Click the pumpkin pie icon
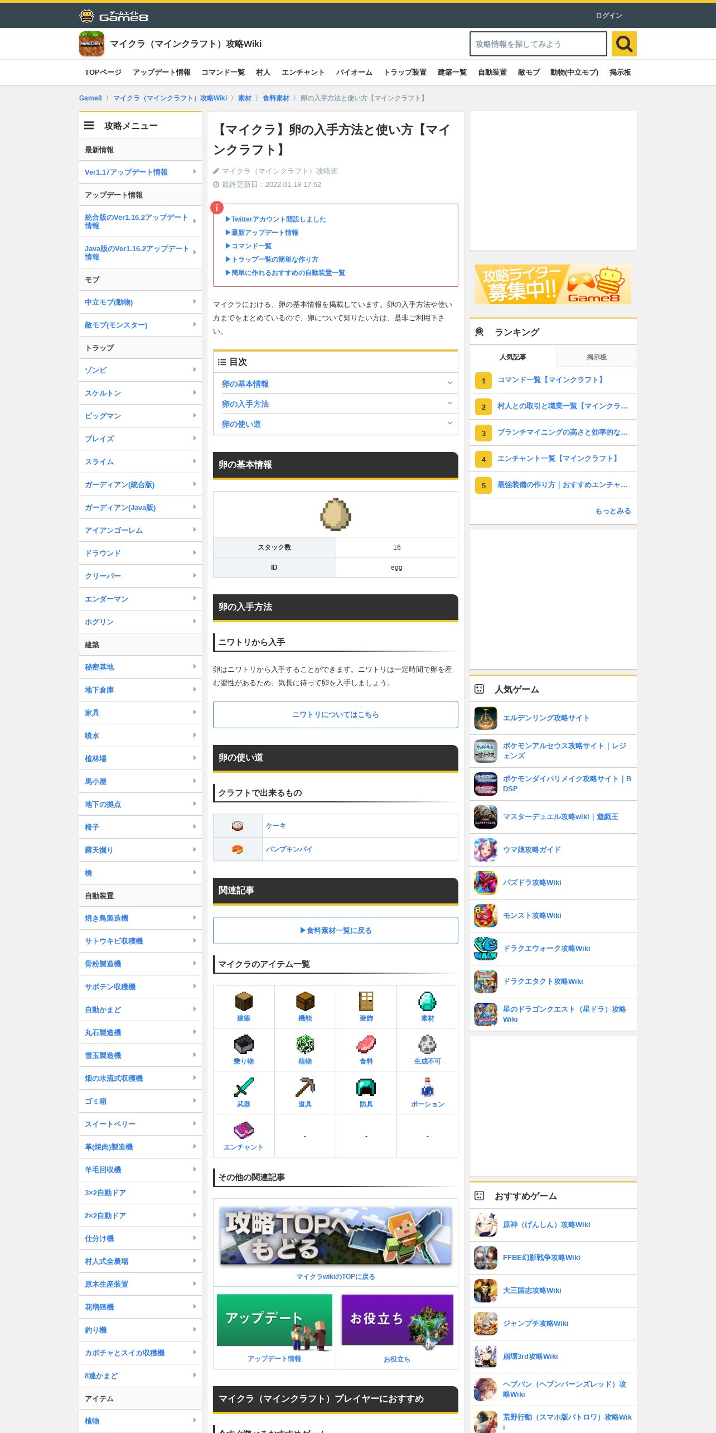Viewport: 716px width, 1433px height. tap(238, 849)
